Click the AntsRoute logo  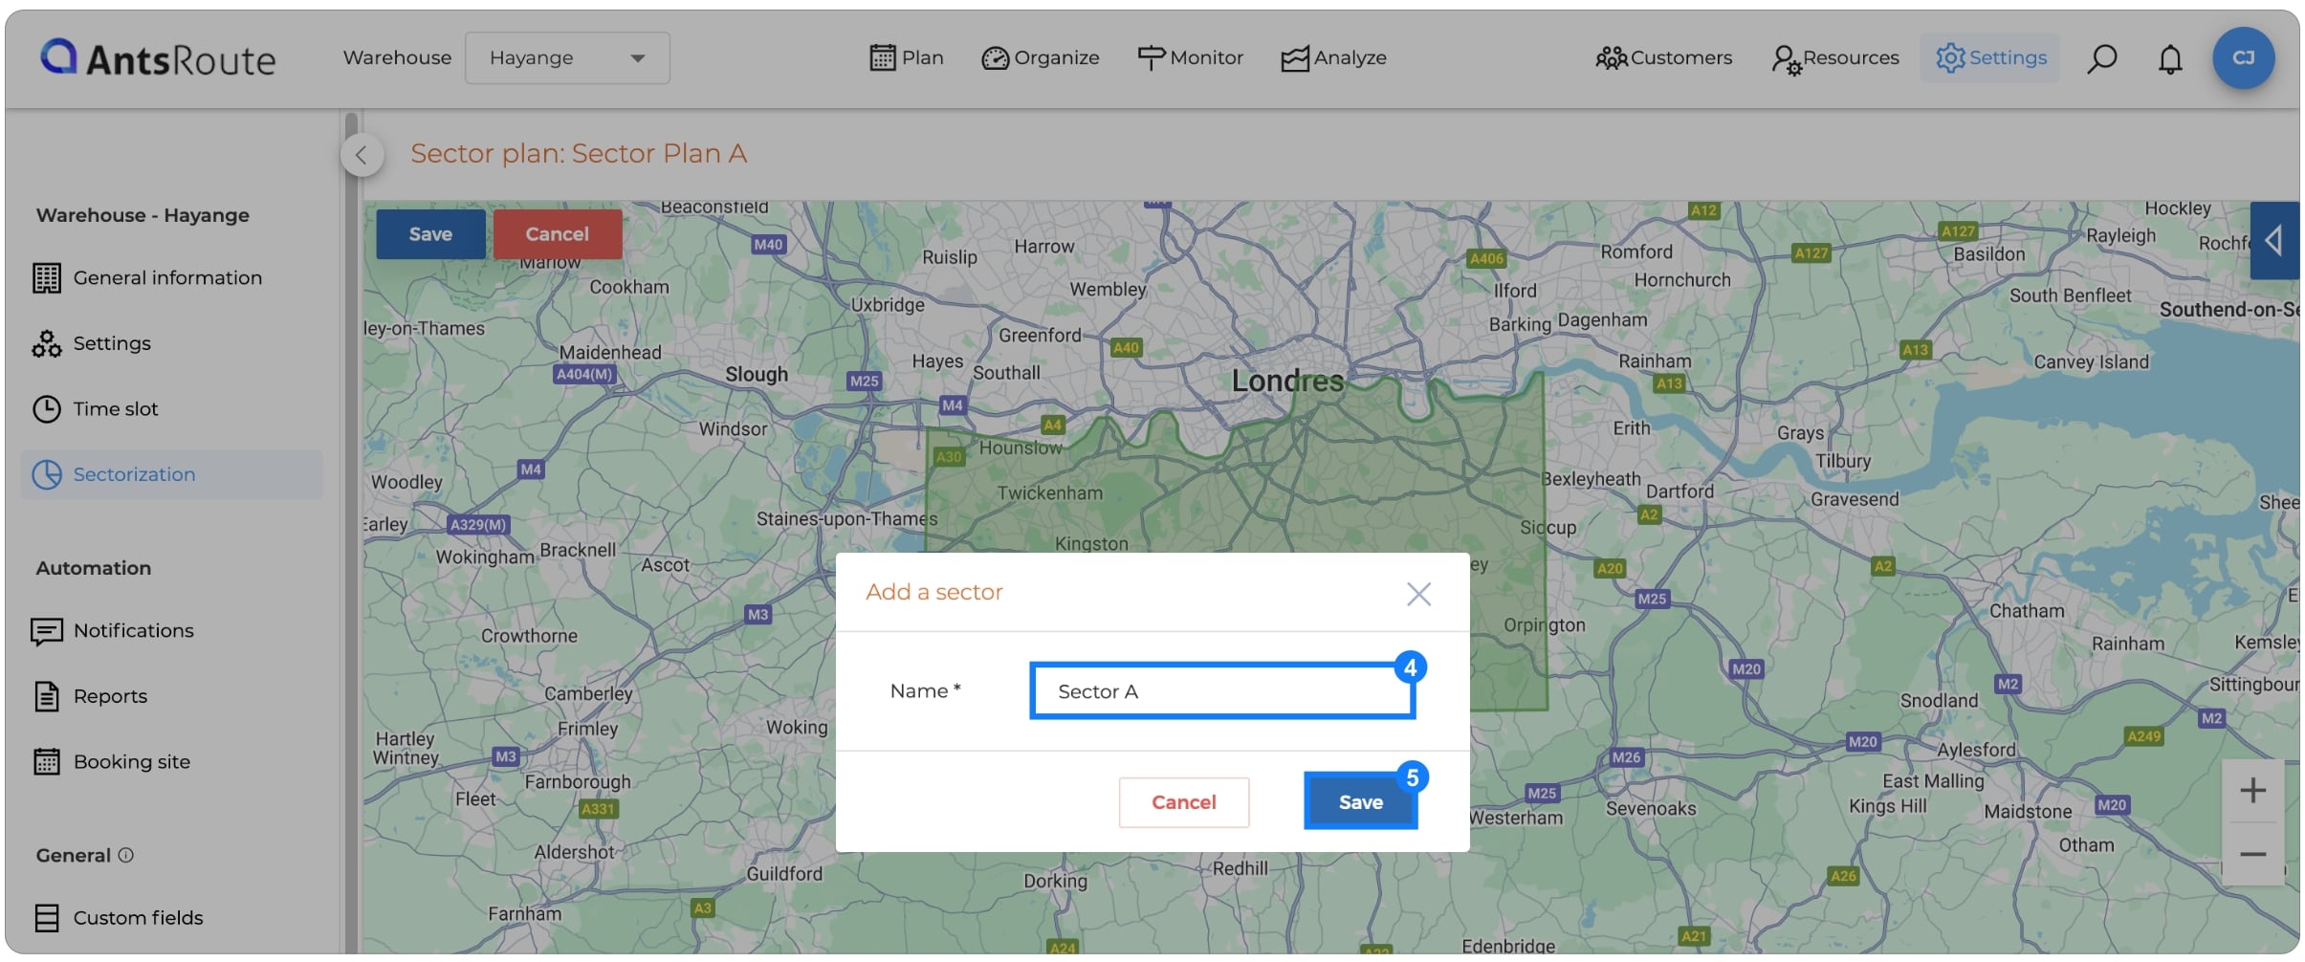[x=158, y=58]
